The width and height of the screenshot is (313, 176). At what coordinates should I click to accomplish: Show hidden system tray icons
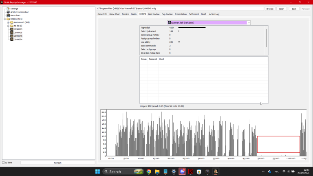pos(263,172)
